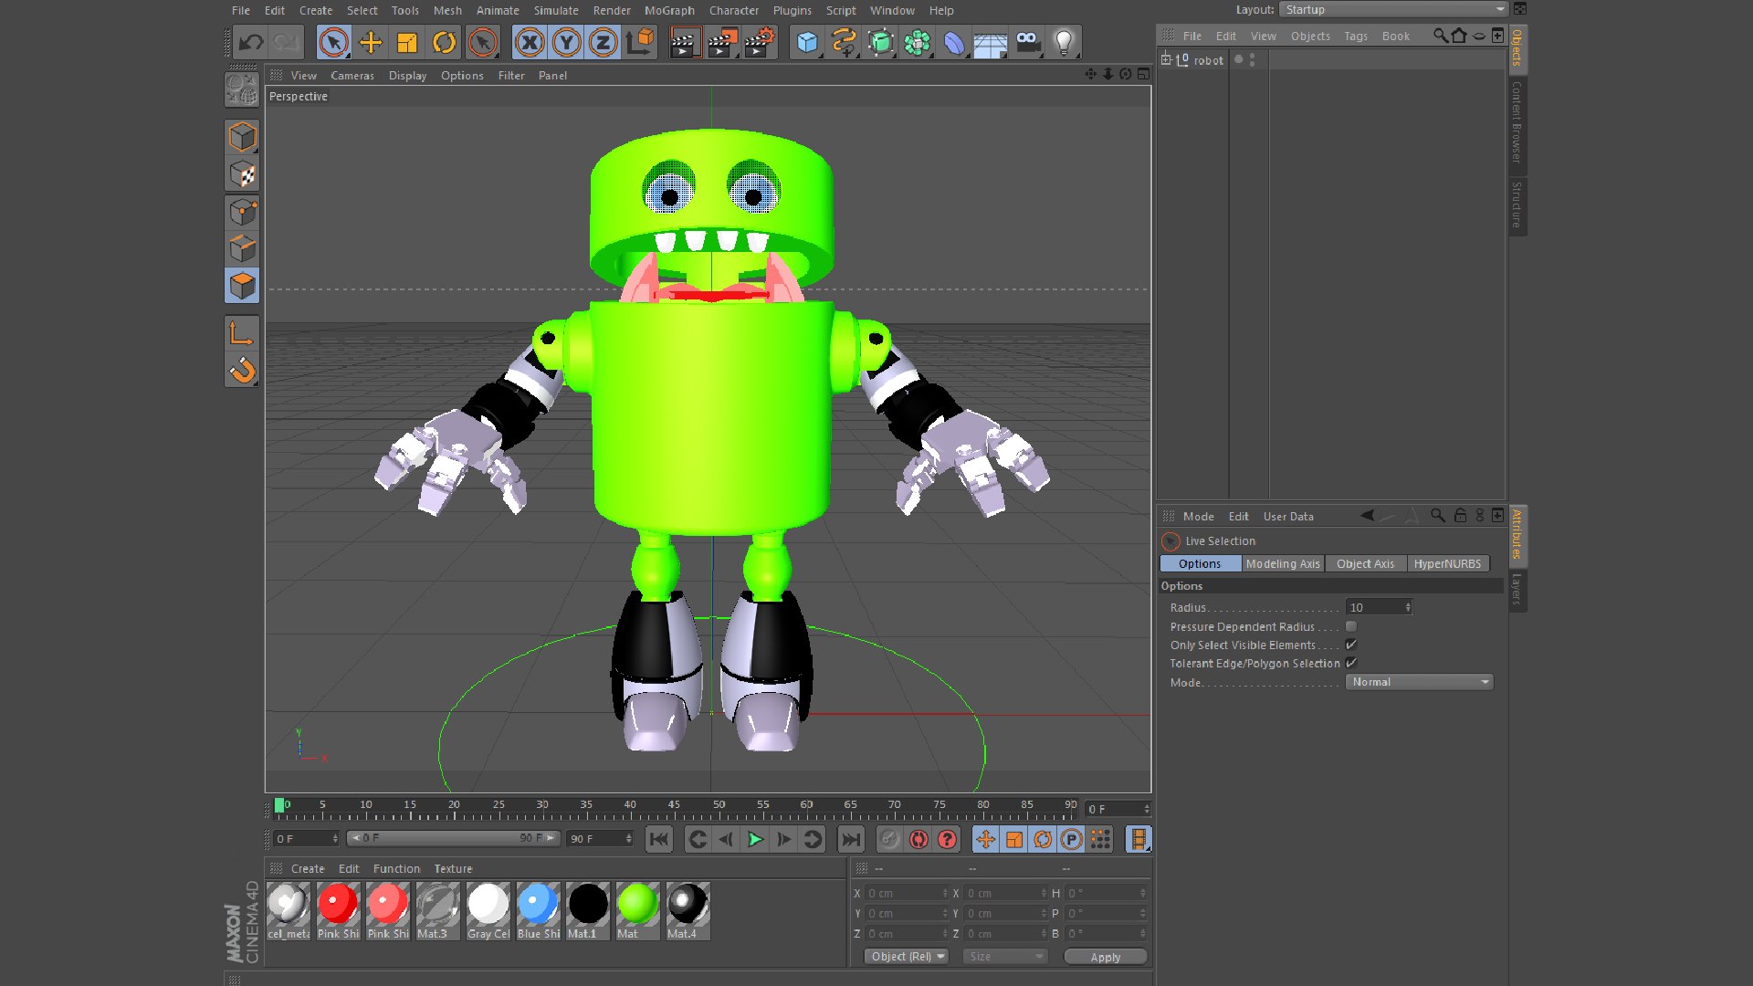Open the viewport Cameras menu
The image size is (1753, 986).
coord(352,76)
